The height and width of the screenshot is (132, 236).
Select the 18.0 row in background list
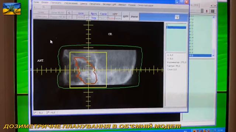click(200, 26)
